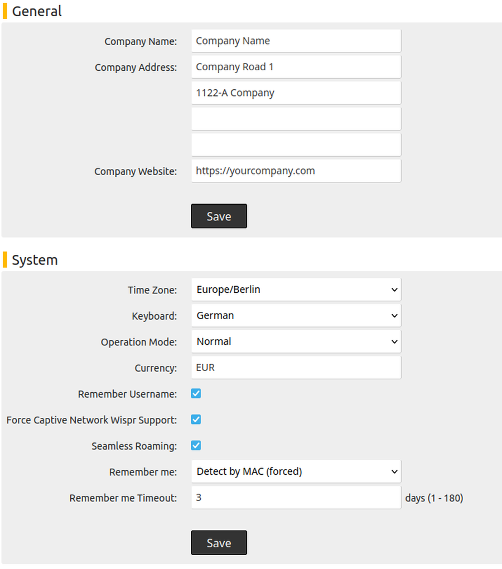Click the second empty address line

coord(296,144)
